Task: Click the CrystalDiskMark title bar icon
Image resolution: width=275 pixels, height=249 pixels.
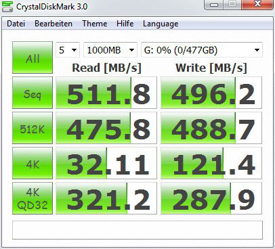Action: [x=7, y=6]
